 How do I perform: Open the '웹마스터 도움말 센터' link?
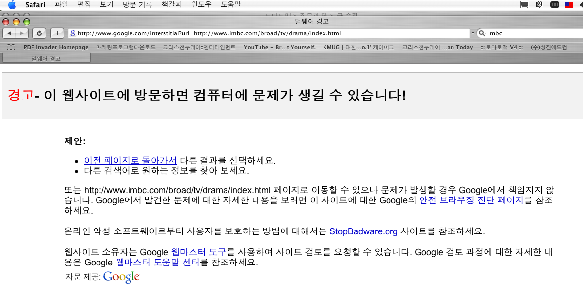point(158,262)
